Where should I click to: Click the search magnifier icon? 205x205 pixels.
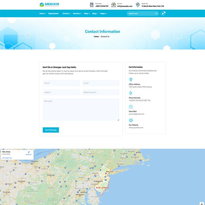tap(156, 13)
